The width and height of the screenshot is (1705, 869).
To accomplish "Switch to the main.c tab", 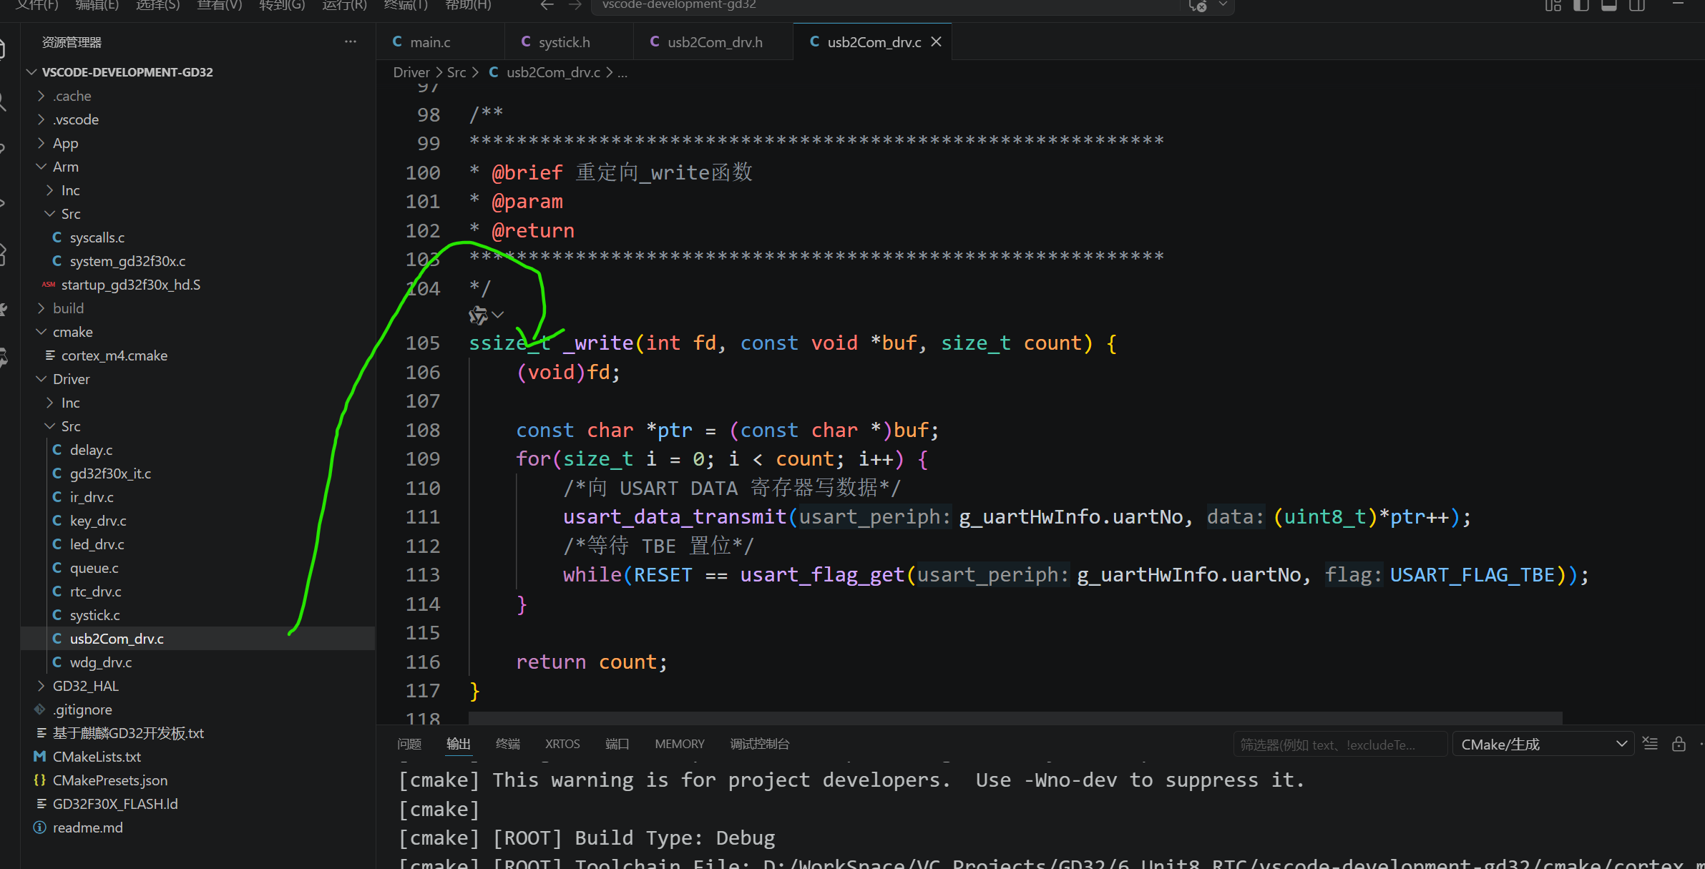I will pyautogui.click(x=429, y=42).
